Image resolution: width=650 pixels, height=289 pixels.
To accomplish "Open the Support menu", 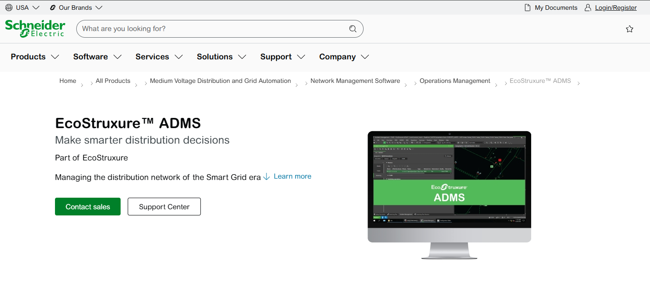I will (276, 57).
